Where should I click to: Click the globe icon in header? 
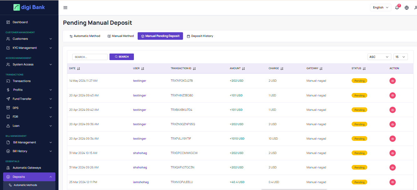click(407, 8)
